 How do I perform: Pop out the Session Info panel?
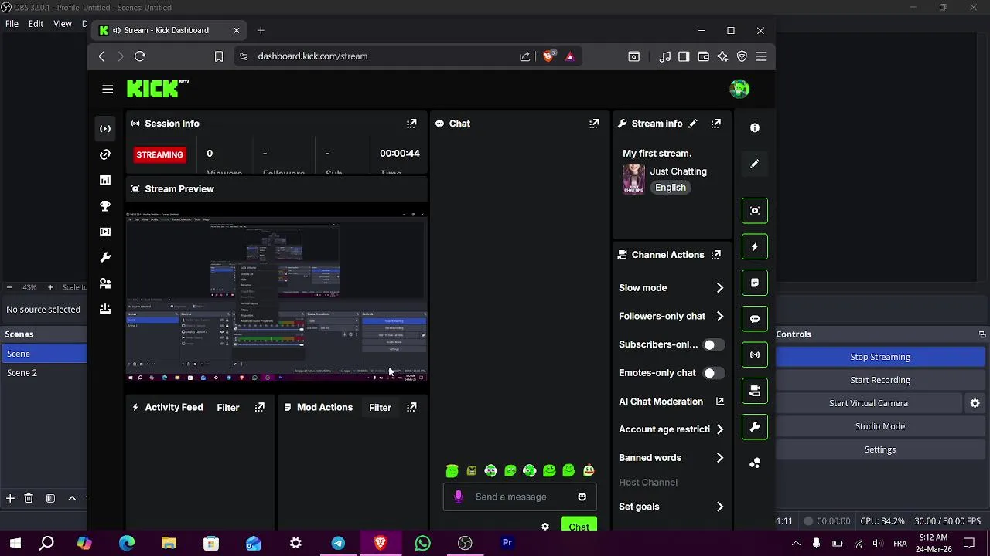[x=411, y=124]
